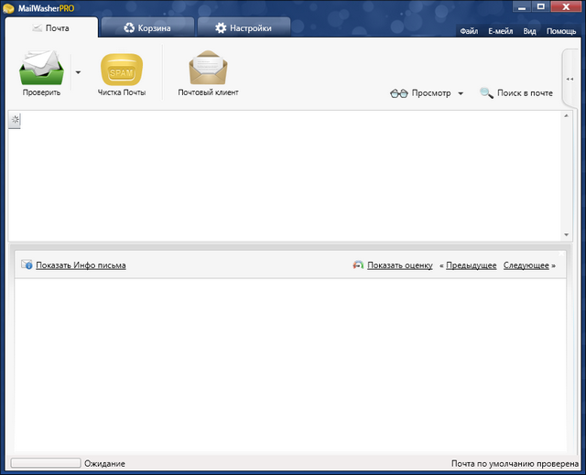Click the glasses Просмотр icon
Image resolution: width=586 pixels, height=475 pixels.
398,93
